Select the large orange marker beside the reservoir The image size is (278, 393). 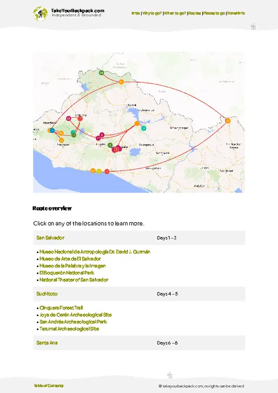point(137,123)
